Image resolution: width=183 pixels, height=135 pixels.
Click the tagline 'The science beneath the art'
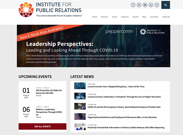click(59, 16)
